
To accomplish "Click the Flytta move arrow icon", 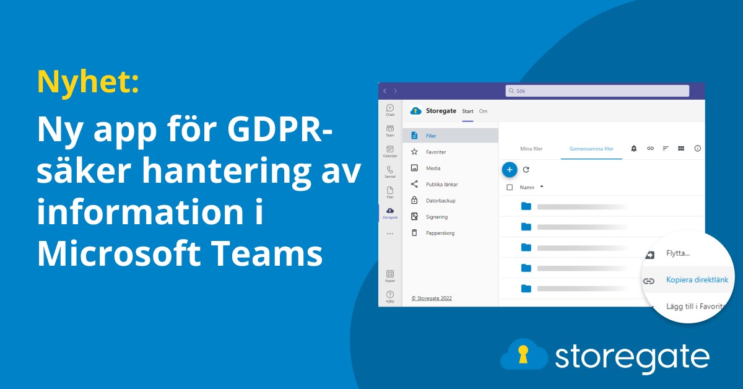I will point(650,255).
